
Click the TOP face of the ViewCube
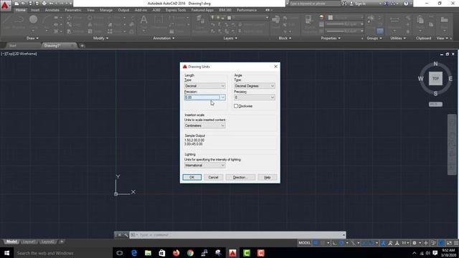[x=435, y=78]
